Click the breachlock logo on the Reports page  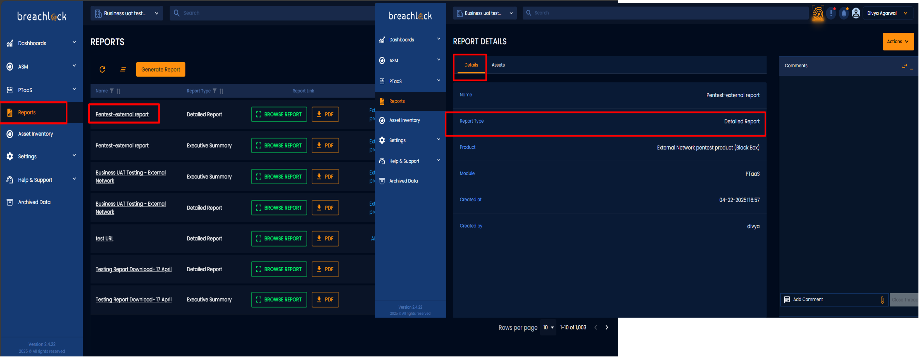[42, 16]
